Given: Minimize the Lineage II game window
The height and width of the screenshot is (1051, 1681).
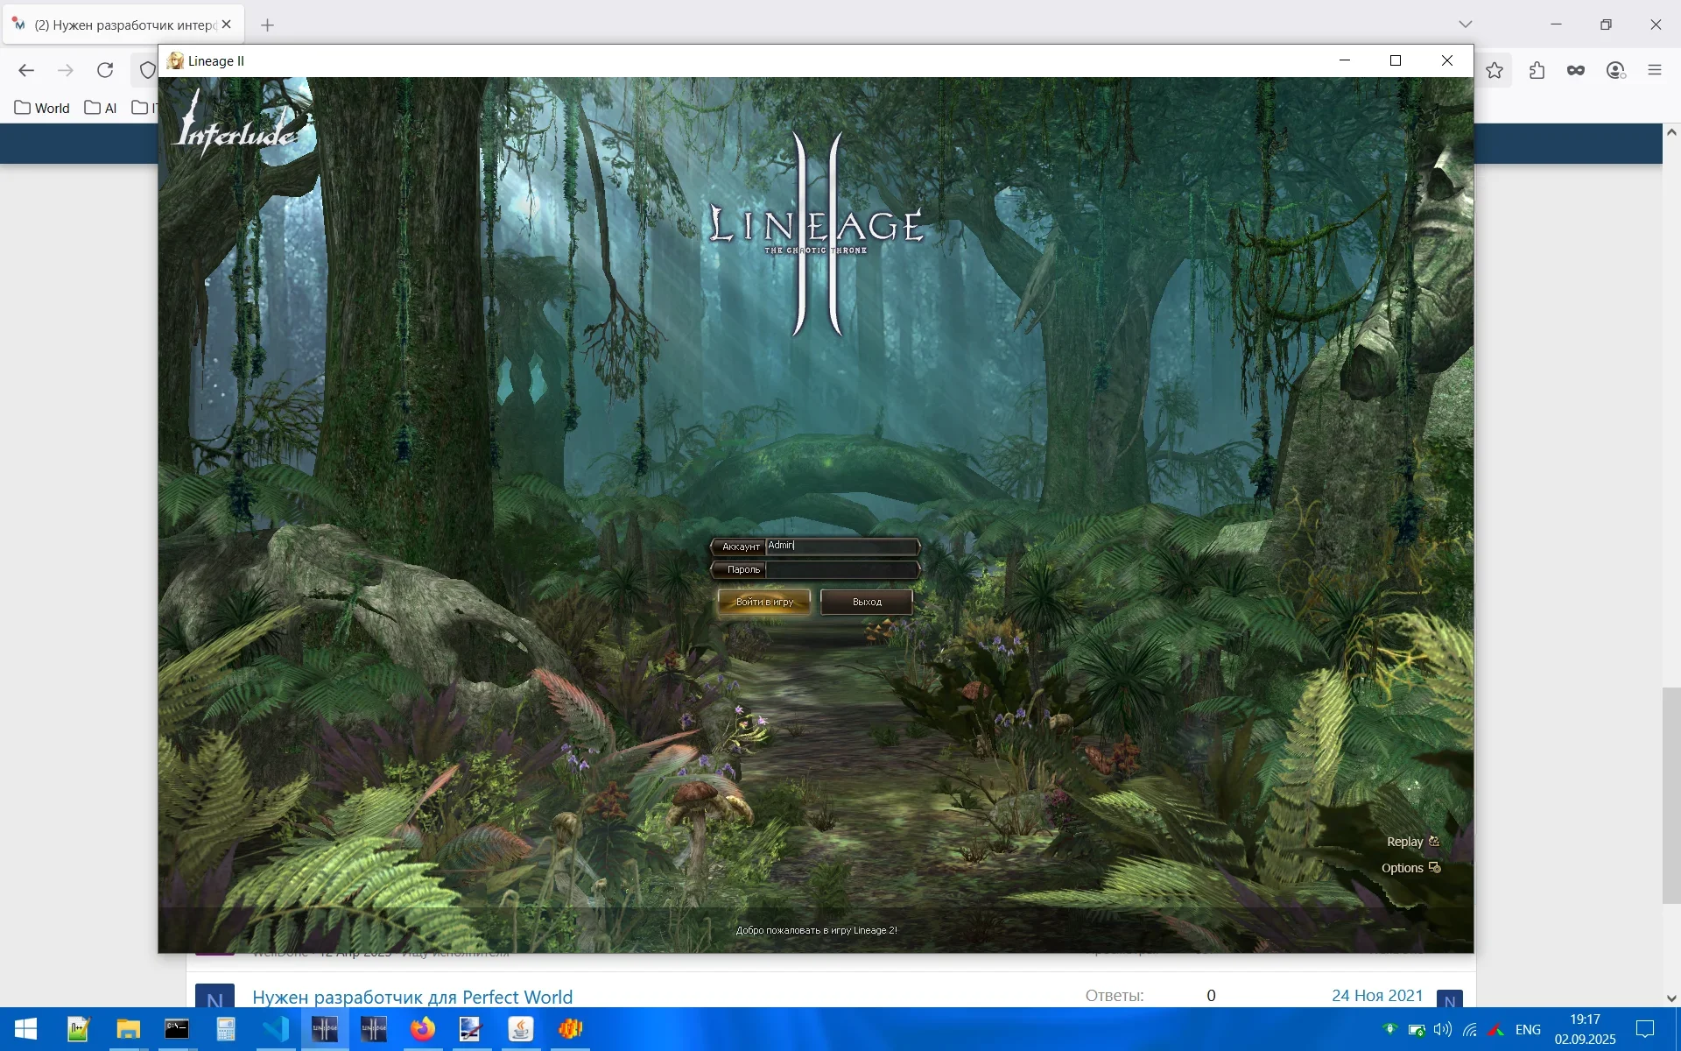Looking at the screenshot, I should tap(1345, 60).
